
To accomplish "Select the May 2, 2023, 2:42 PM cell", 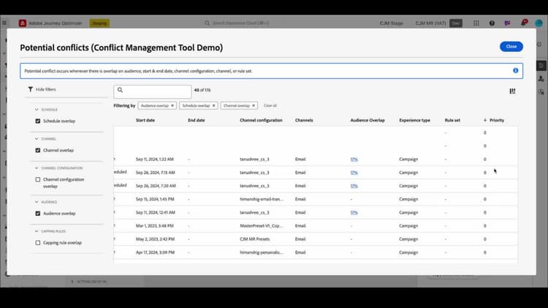I will pyautogui.click(x=155, y=239).
